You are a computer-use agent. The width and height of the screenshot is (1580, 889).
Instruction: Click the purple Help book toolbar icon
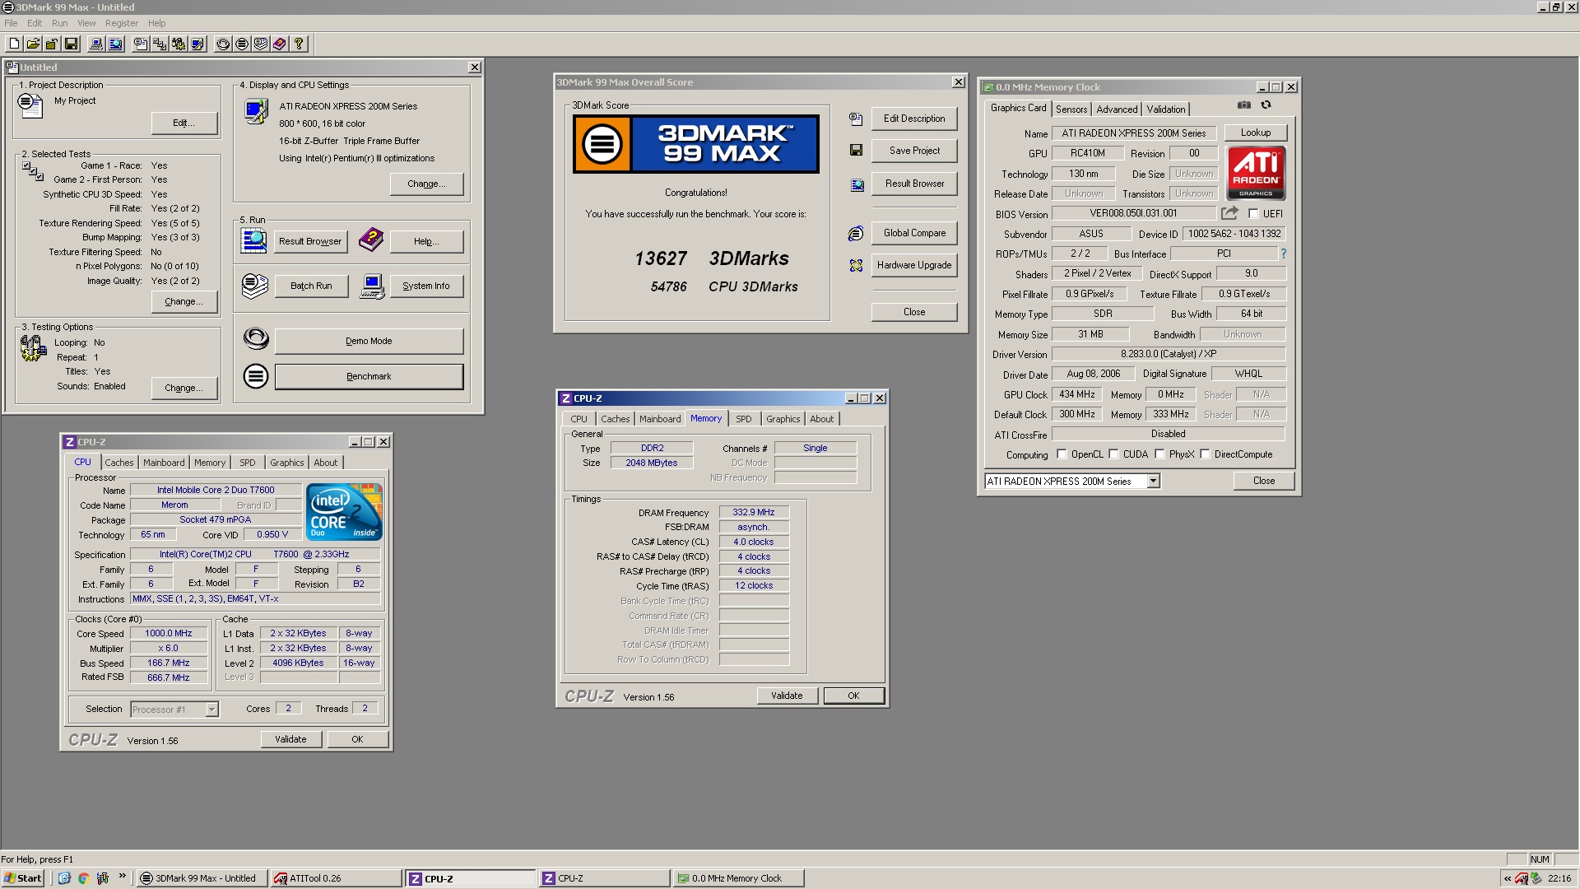(280, 44)
